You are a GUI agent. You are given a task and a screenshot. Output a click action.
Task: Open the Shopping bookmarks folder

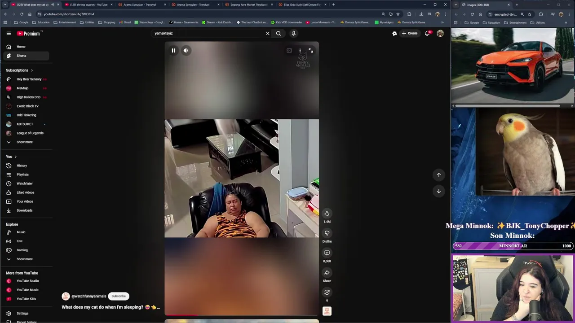coord(107,22)
